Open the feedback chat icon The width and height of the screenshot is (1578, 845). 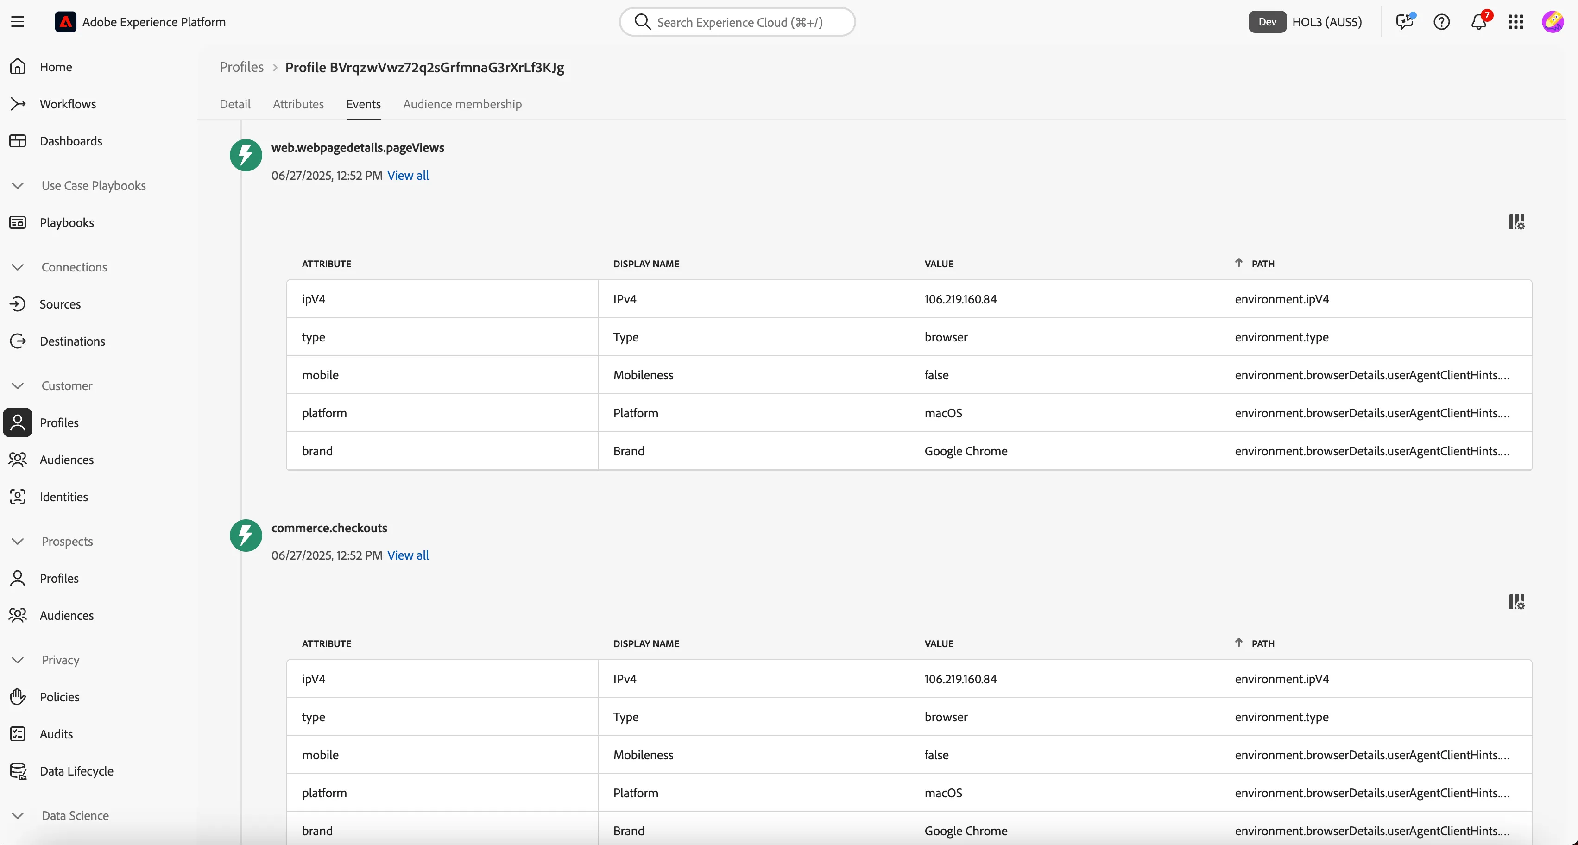pyautogui.click(x=1405, y=22)
